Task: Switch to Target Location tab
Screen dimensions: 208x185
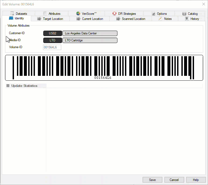Action: (x=50, y=19)
